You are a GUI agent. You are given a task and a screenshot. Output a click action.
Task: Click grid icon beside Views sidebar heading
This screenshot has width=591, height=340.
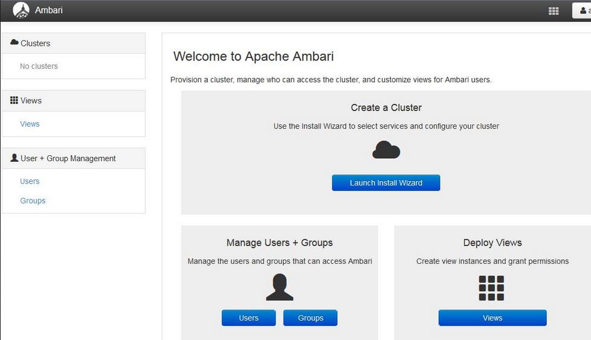point(14,100)
